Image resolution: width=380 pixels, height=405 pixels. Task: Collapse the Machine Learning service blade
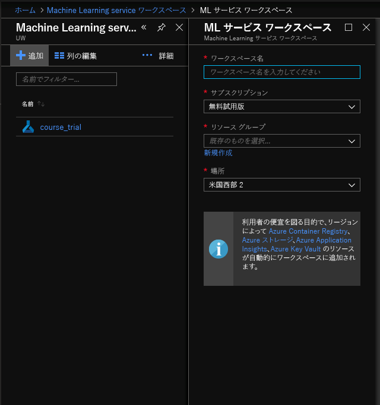(x=144, y=27)
